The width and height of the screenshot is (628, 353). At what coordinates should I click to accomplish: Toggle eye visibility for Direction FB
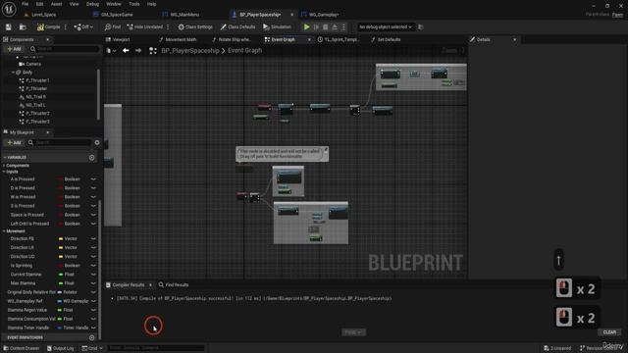pos(93,238)
